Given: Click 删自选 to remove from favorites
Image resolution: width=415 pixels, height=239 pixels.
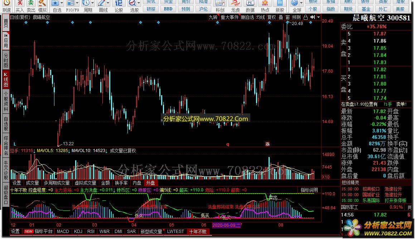Looking at the screenshot, I should pyautogui.click(x=248, y=17).
